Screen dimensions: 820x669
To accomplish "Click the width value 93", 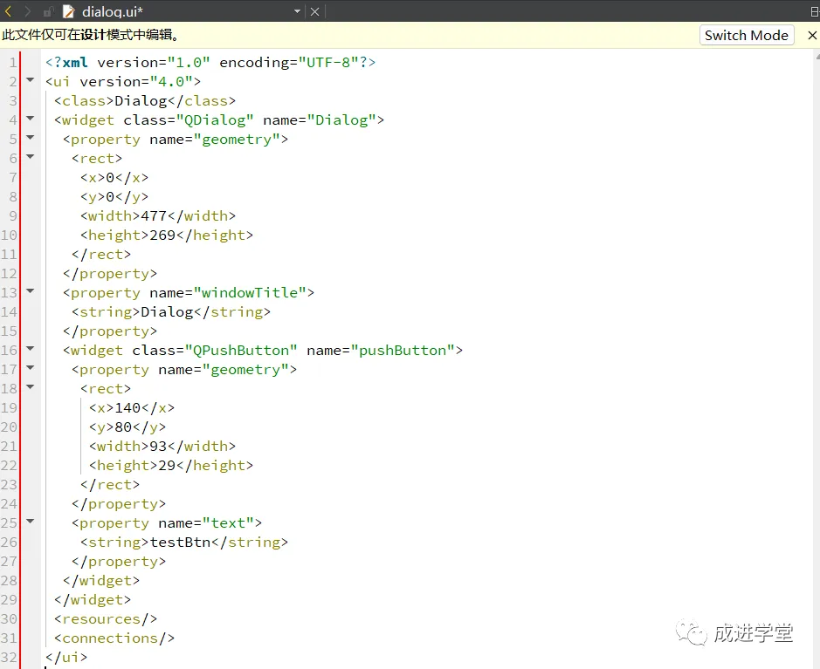I will tap(158, 447).
